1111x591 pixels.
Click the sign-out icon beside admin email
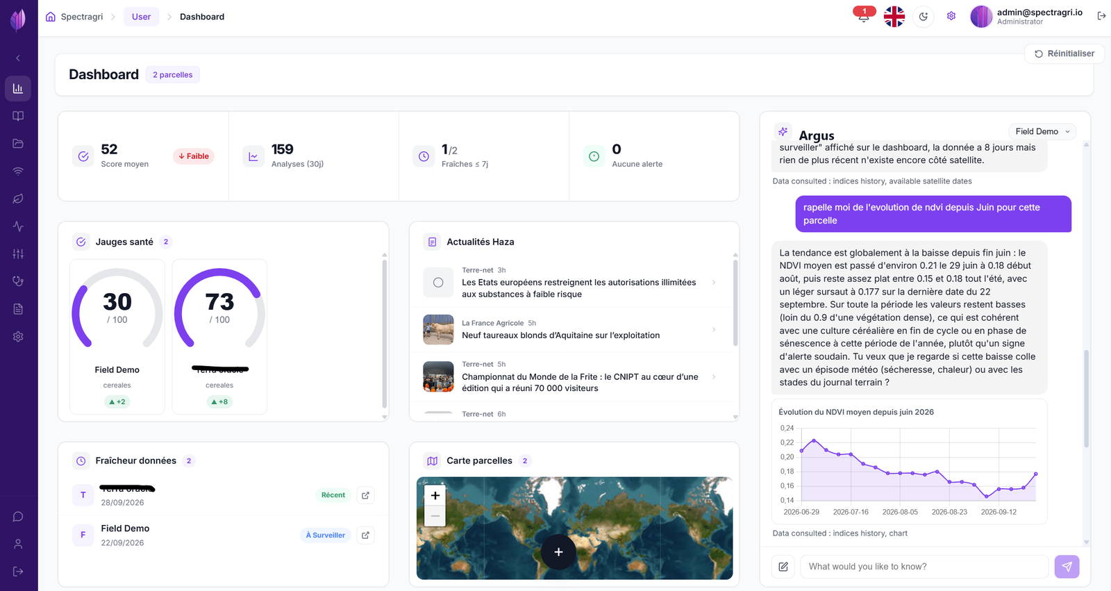point(1101,16)
